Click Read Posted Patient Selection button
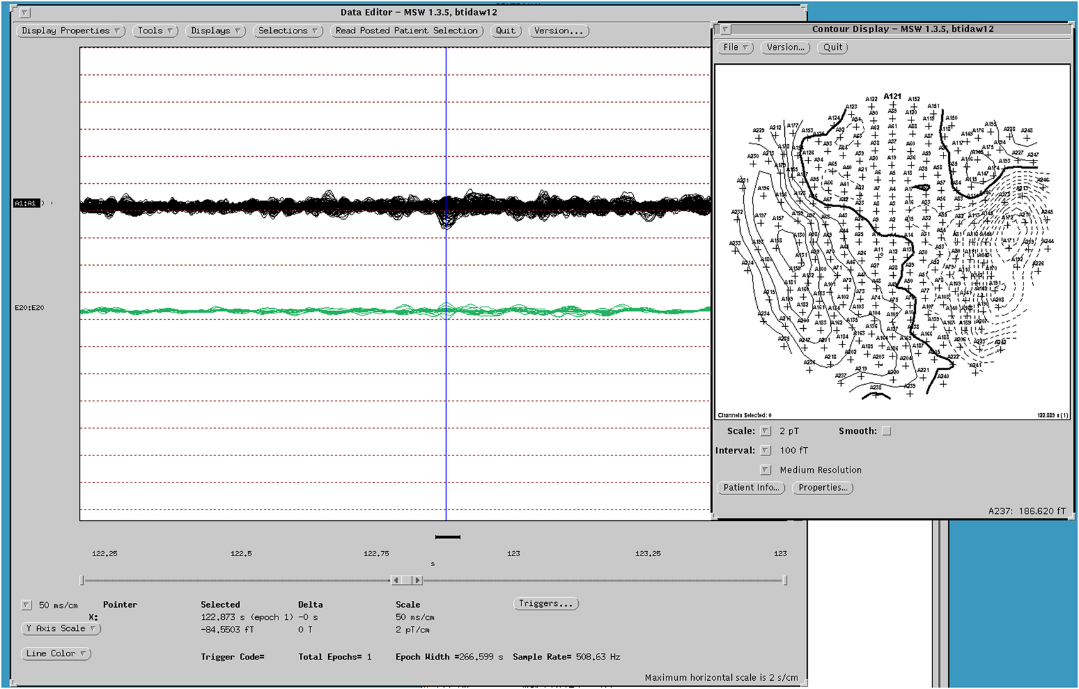This screenshot has height=689, width=1079. tap(406, 31)
